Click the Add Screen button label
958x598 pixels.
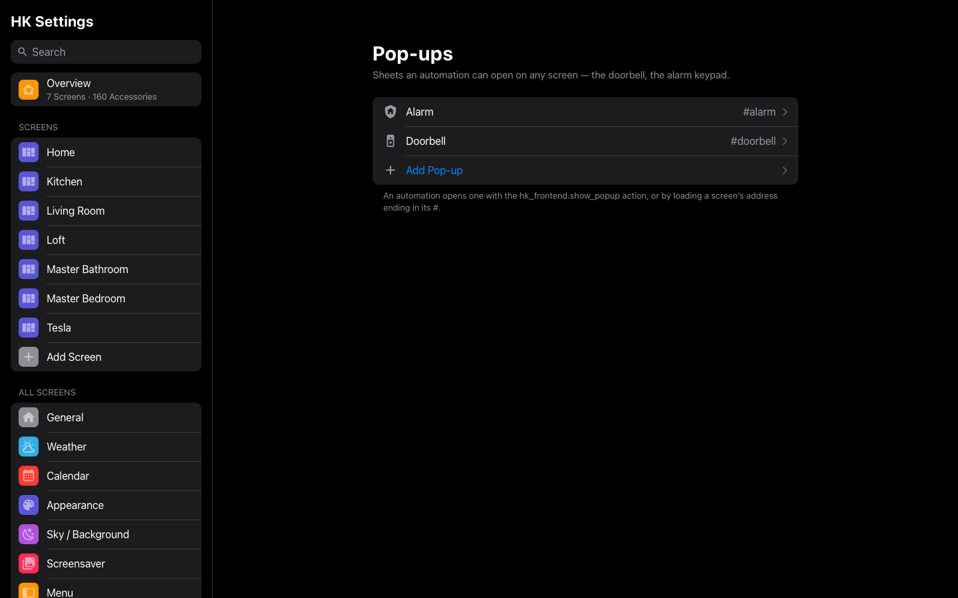click(74, 357)
